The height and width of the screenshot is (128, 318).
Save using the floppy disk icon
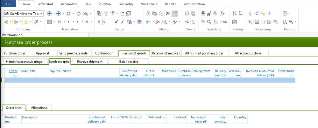tap(187, 14)
